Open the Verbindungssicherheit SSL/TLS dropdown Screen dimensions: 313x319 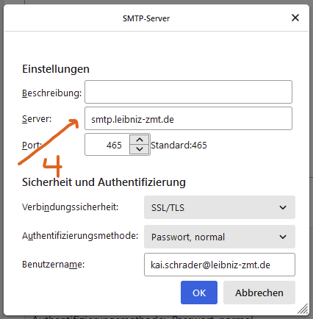tap(220, 207)
